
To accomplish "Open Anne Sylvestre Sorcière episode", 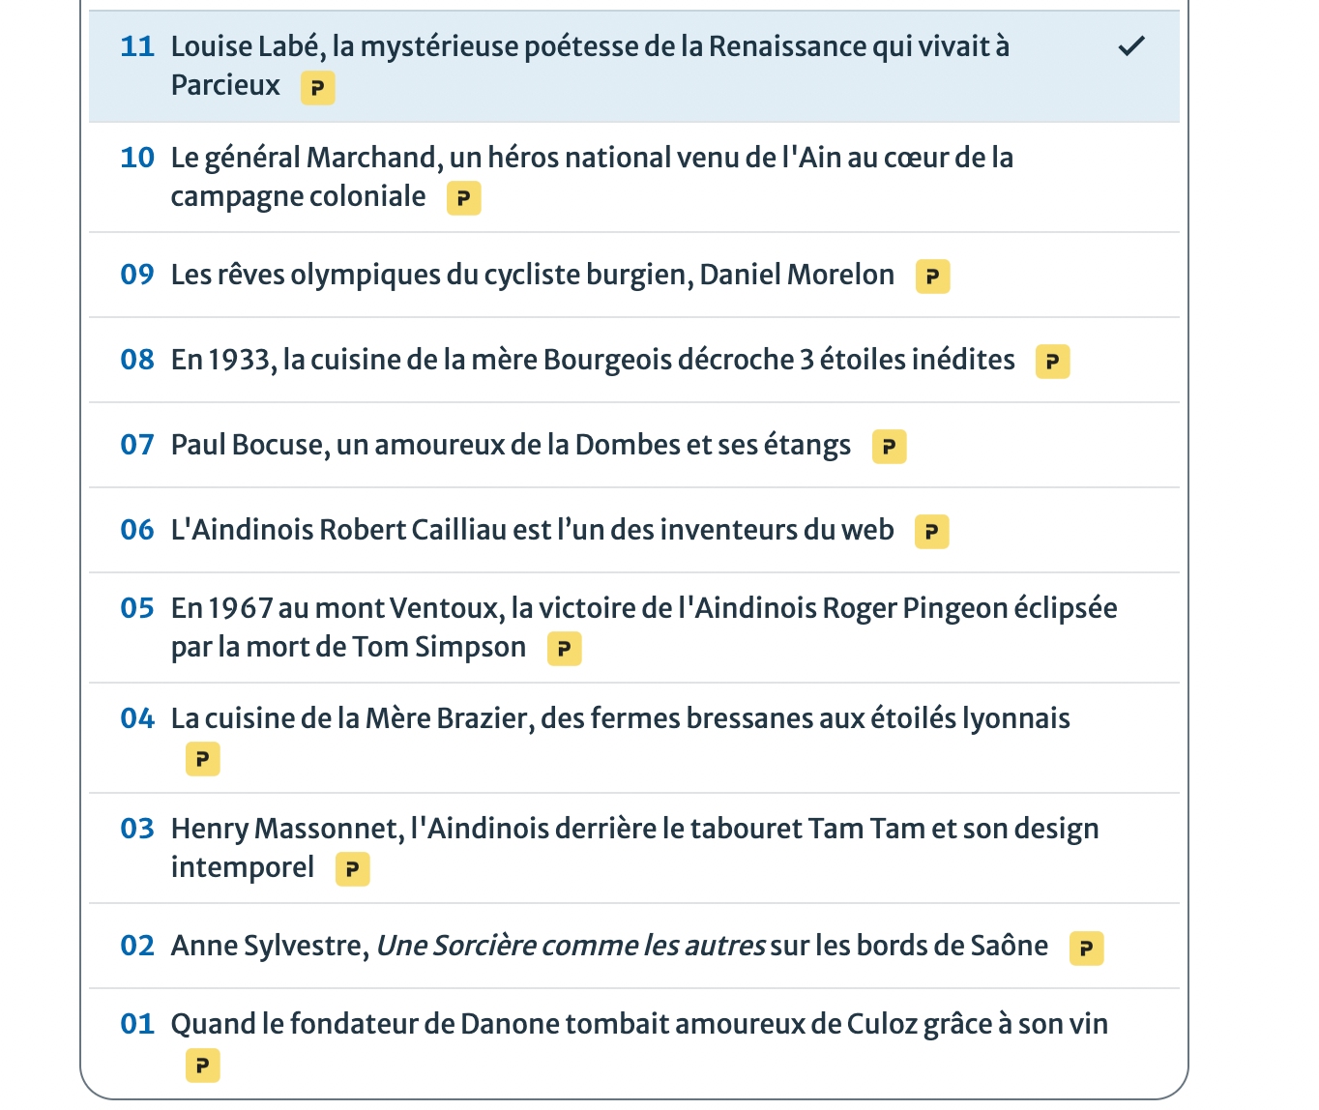I will tap(608, 946).
